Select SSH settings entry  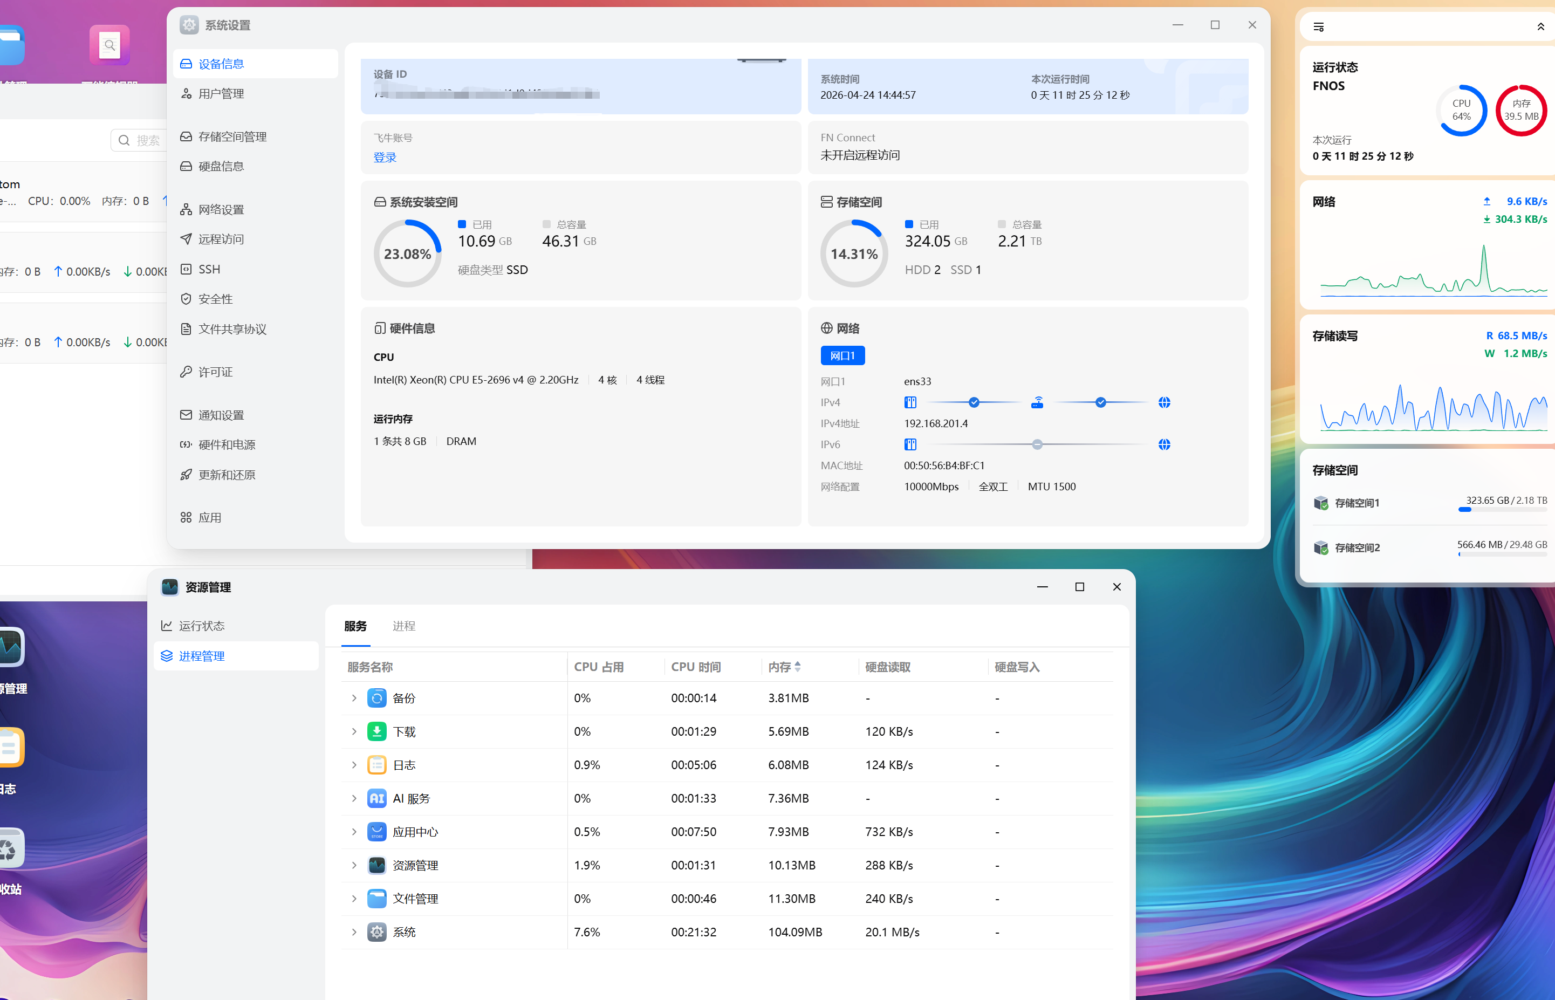click(x=209, y=269)
